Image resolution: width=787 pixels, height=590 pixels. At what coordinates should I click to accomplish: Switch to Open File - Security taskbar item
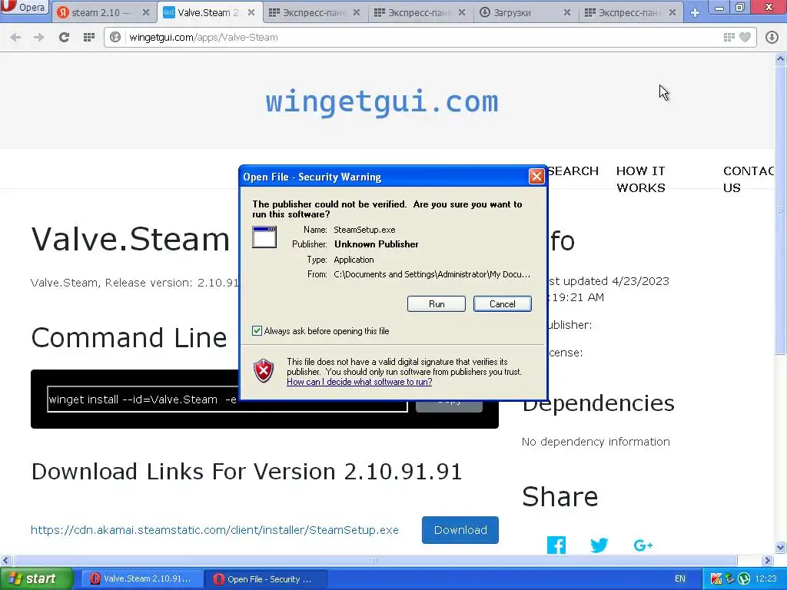pos(265,579)
